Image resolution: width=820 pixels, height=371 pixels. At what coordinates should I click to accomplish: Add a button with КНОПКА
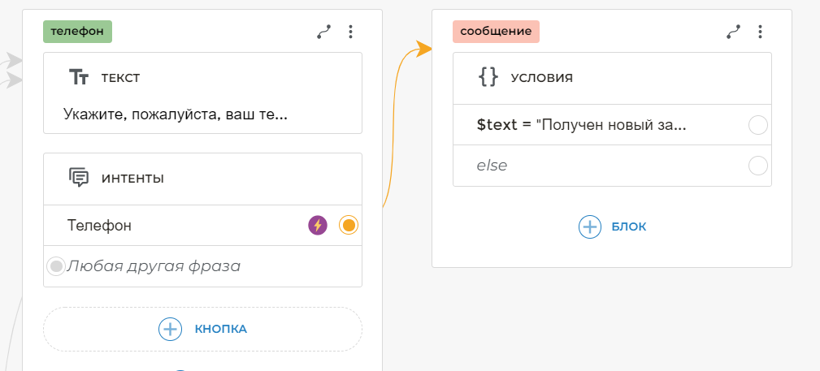point(202,329)
